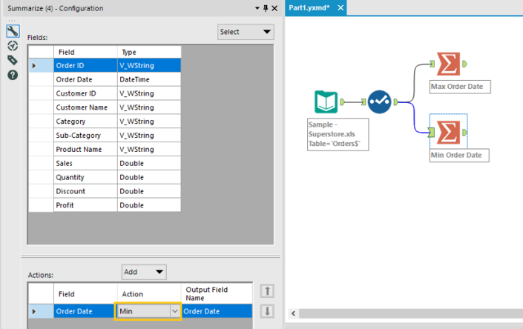Click the canvas horizontal scrollbar track
The image size is (523, 329).
(410, 313)
